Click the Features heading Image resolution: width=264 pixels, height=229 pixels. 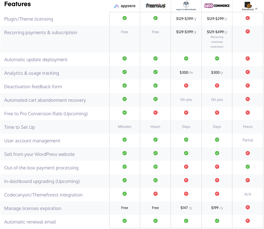17,4
